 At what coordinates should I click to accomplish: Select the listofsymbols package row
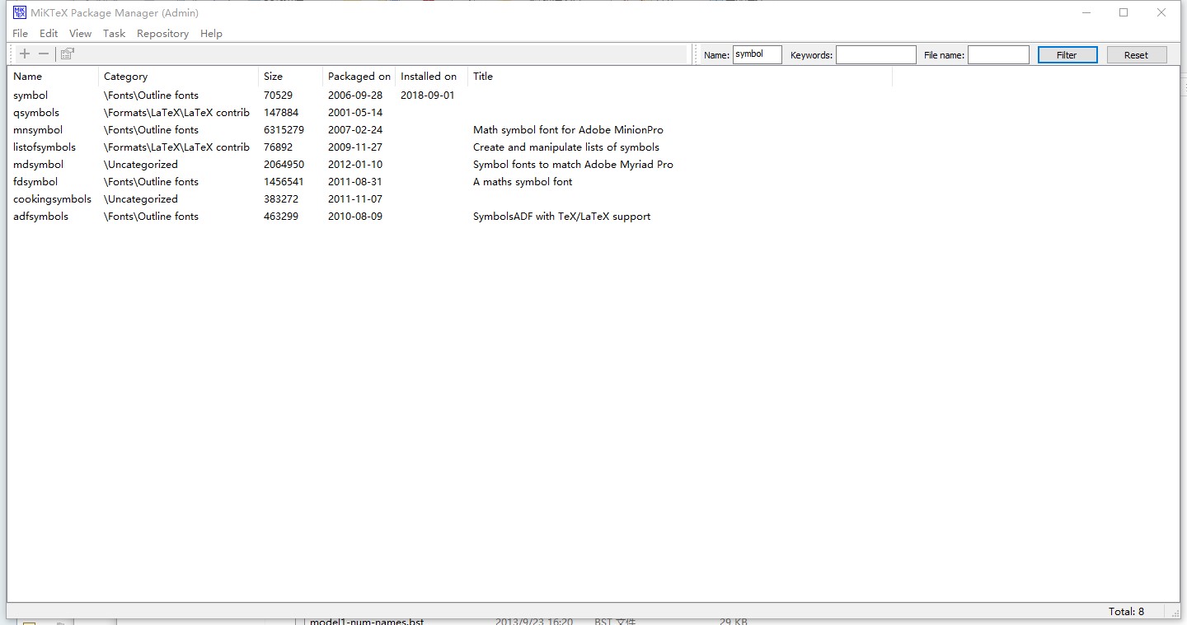449,147
